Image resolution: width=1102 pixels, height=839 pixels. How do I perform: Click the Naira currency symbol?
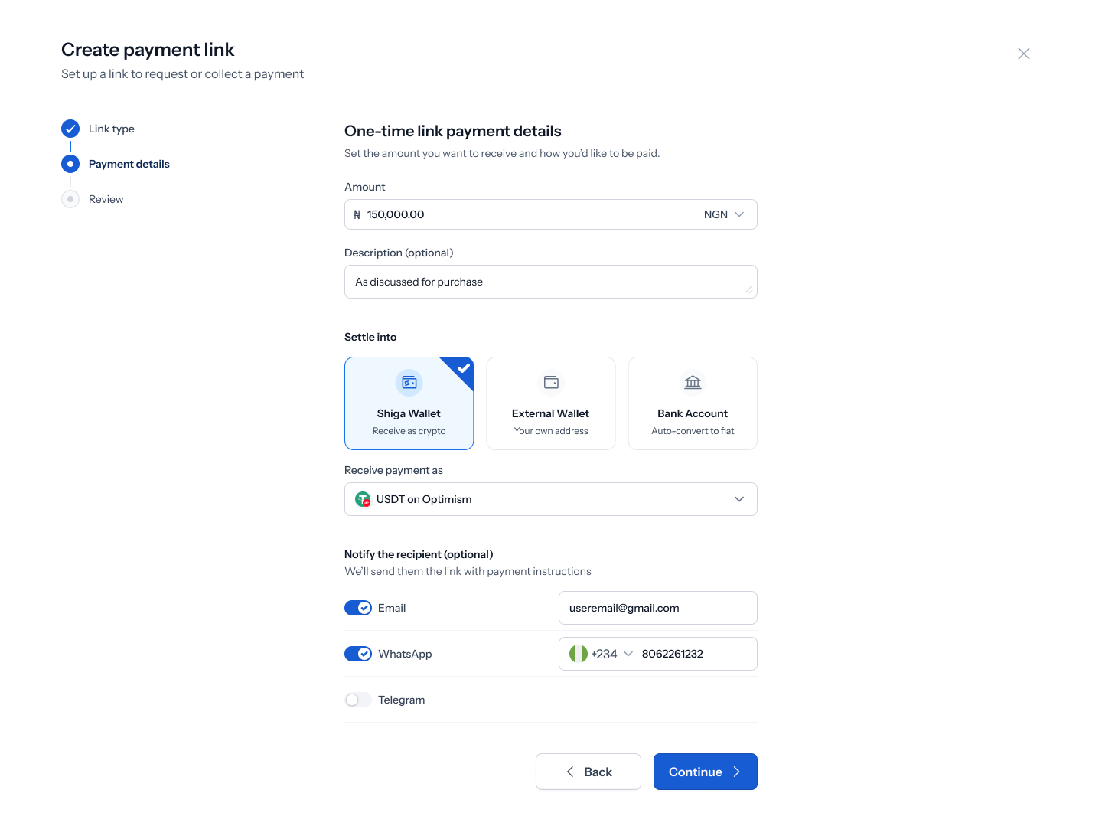coord(357,214)
